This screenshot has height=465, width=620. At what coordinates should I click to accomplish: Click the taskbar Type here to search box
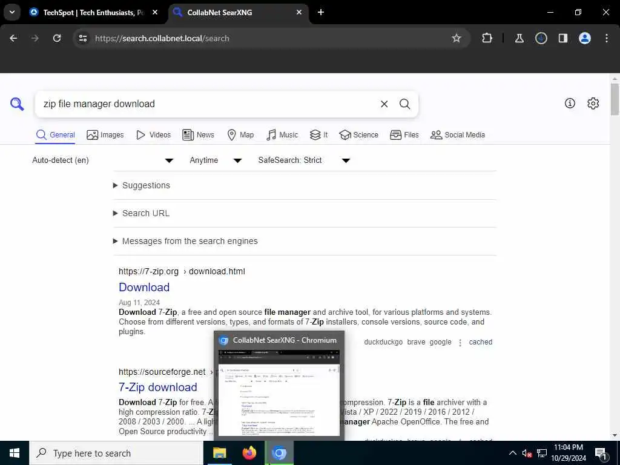[116, 453]
